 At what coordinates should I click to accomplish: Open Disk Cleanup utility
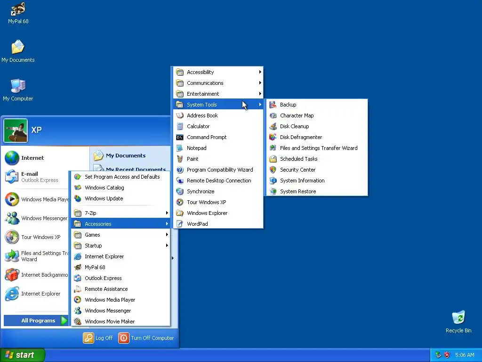[x=317, y=126]
